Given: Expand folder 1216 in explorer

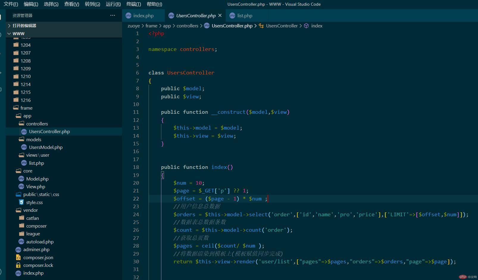Looking at the screenshot, I should (64, 100).
